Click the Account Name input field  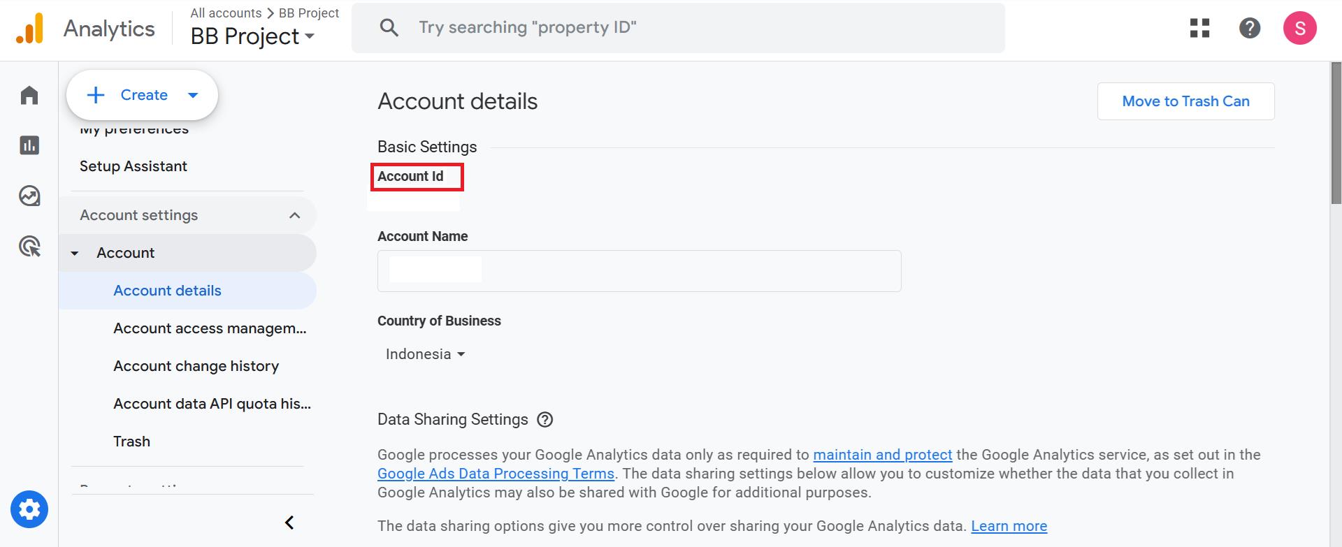639,271
